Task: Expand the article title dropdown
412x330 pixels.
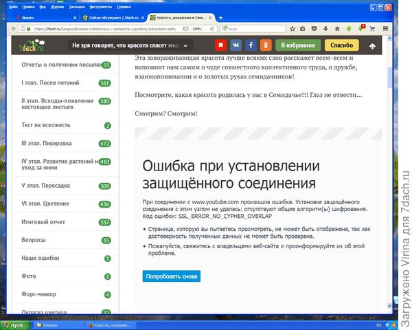Action: (x=185, y=45)
